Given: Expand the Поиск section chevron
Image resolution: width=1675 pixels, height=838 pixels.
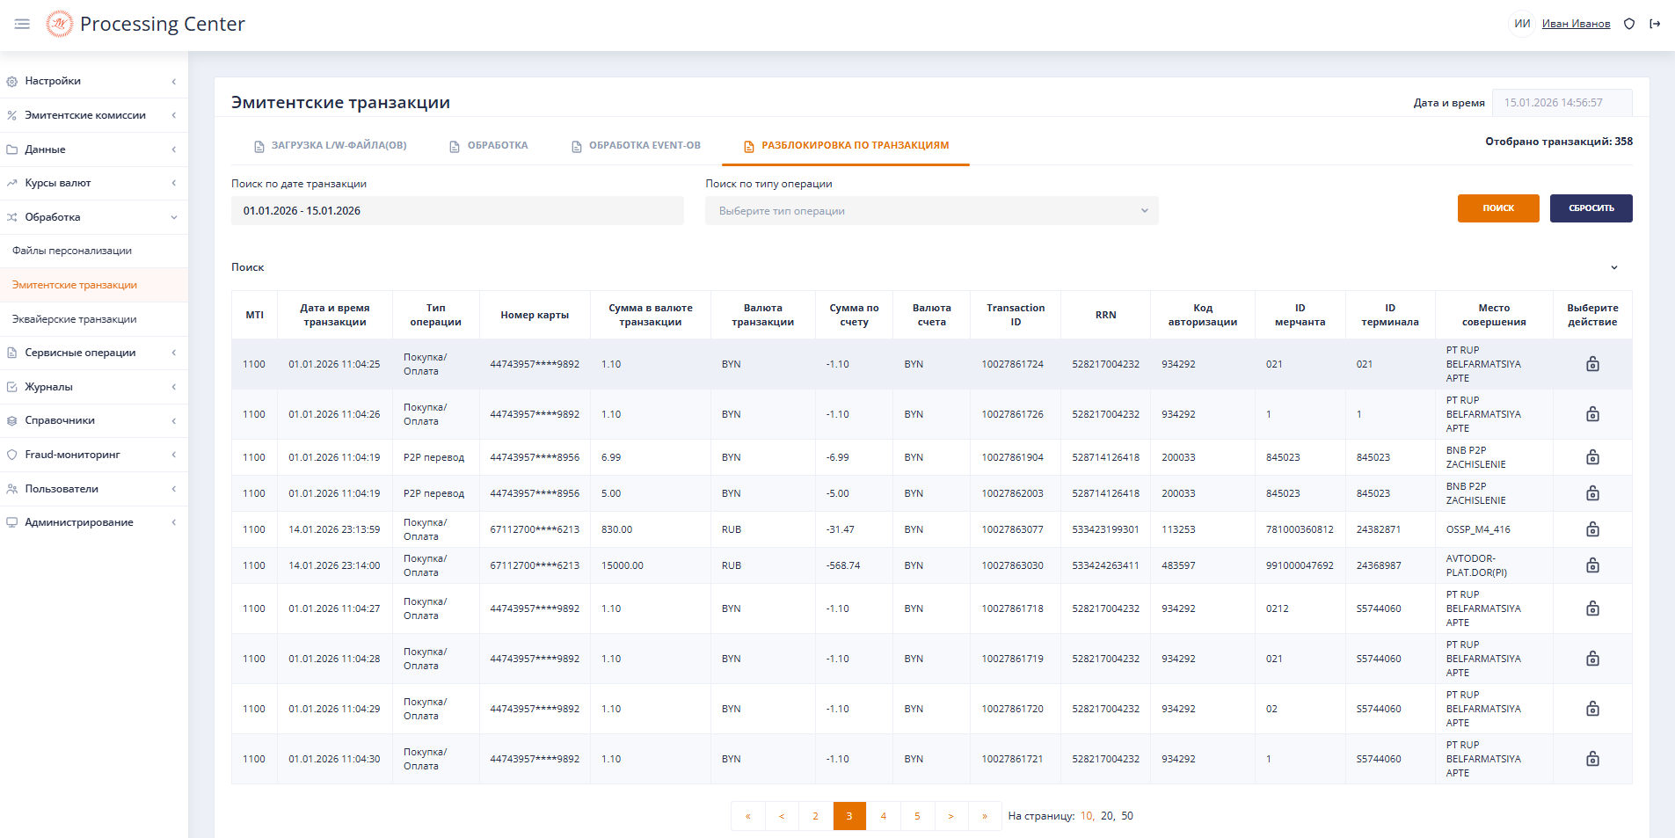Looking at the screenshot, I should coord(1613,267).
